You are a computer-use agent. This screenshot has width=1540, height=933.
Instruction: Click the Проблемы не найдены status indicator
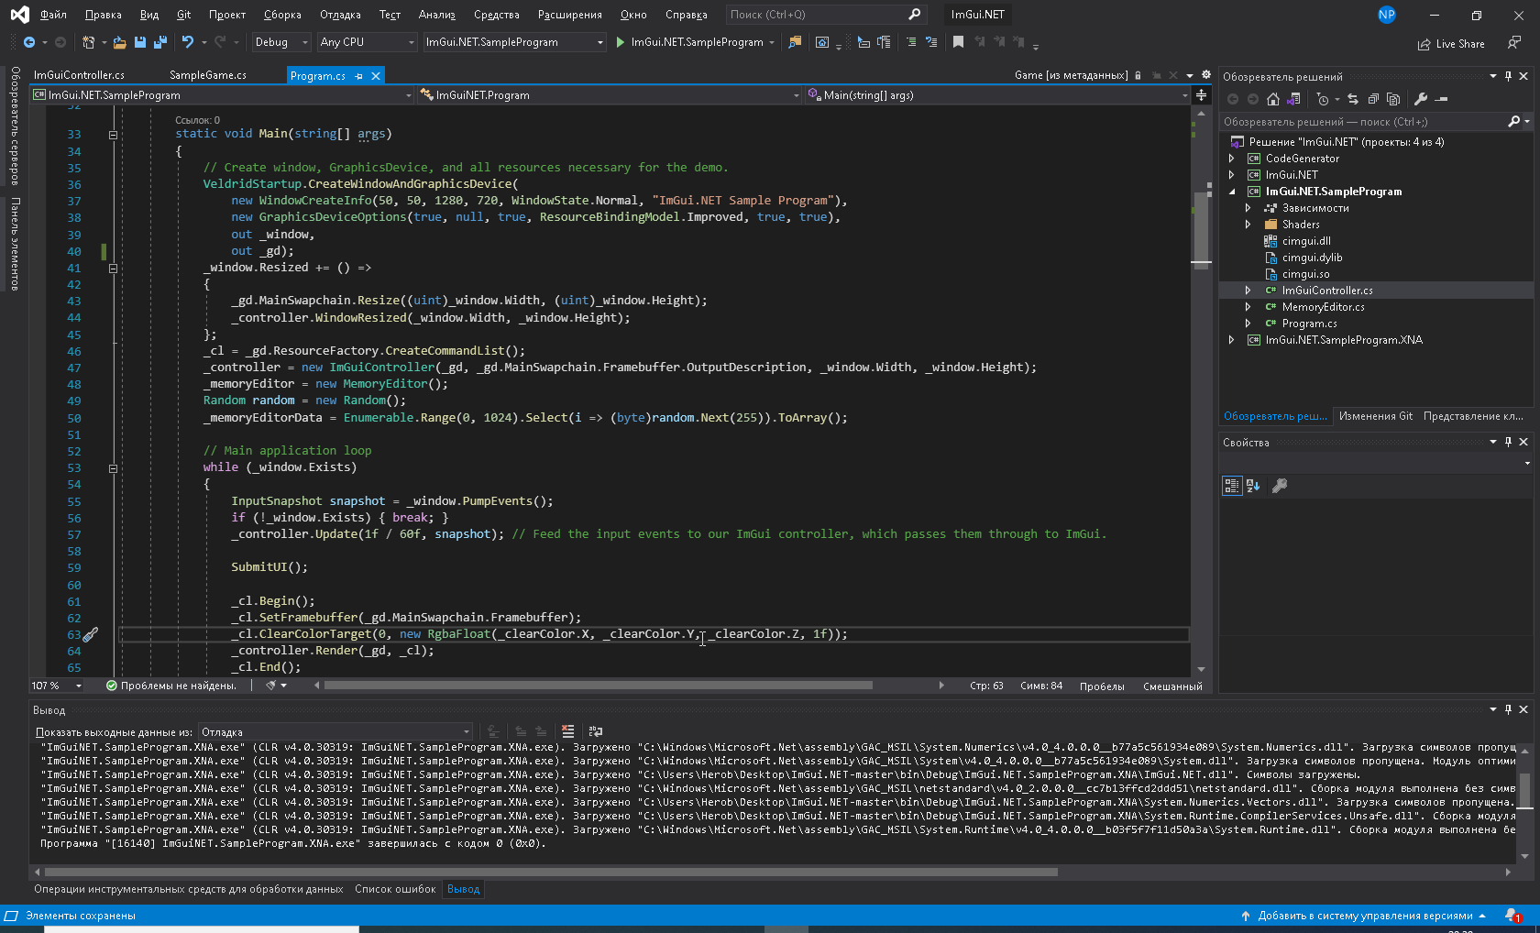click(171, 686)
